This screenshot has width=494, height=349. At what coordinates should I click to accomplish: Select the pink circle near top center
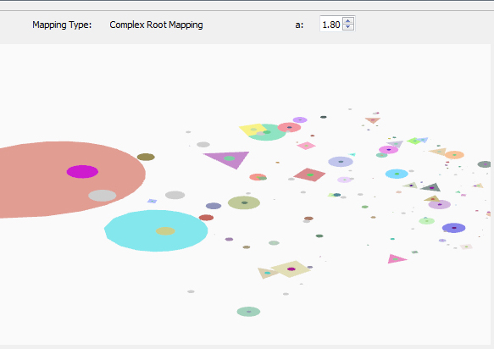289,127
